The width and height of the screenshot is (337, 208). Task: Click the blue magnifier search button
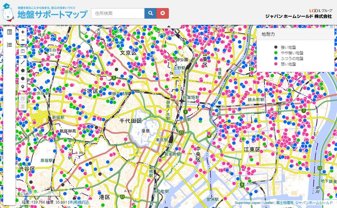[x=151, y=13]
